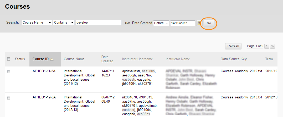
Task: Sort by Course Name column header
Action: [x=74, y=59]
